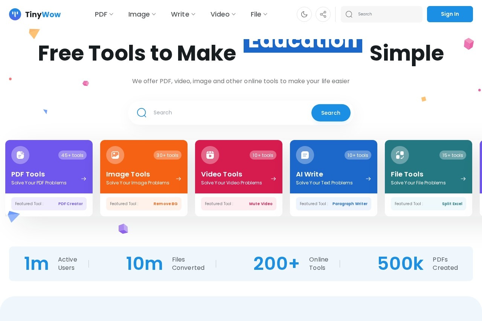Open the featured Paragraph Writer link

point(350,204)
